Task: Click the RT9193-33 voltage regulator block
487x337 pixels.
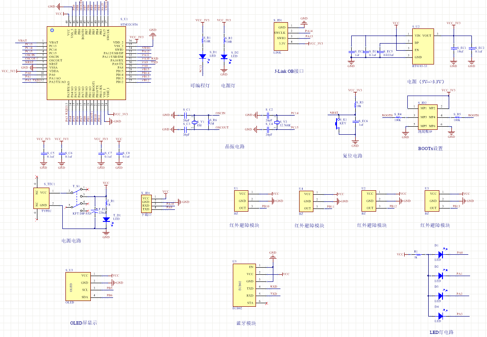Action: (422, 47)
